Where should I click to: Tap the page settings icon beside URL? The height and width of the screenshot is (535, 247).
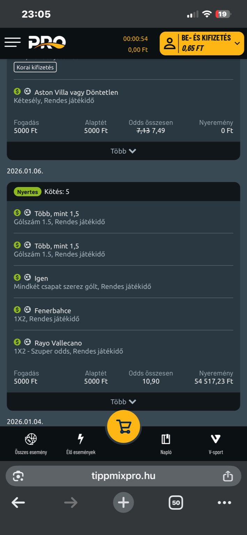coord(18,476)
